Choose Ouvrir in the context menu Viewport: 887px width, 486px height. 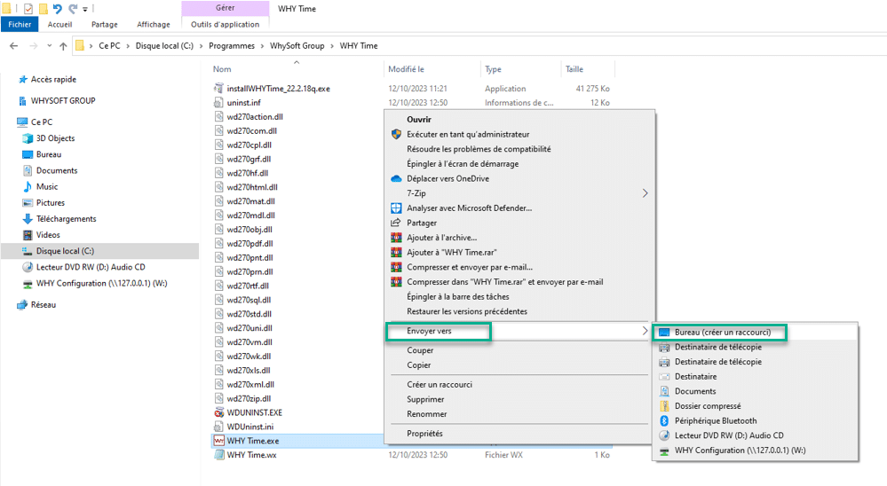tap(418, 119)
